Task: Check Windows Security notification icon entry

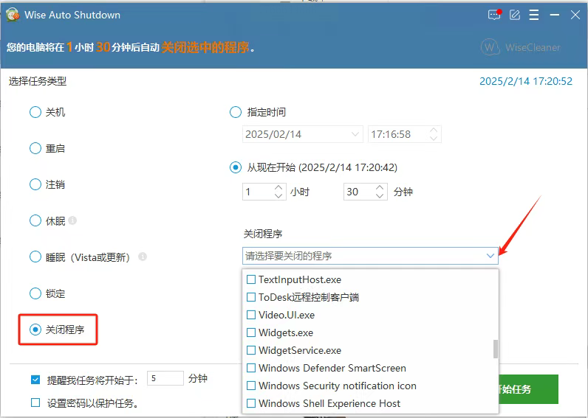Action: (251, 386)
